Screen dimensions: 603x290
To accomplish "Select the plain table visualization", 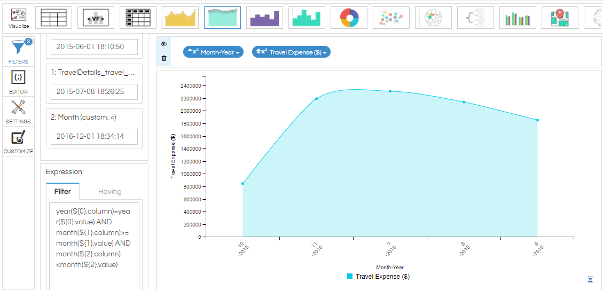I will 53,18.
